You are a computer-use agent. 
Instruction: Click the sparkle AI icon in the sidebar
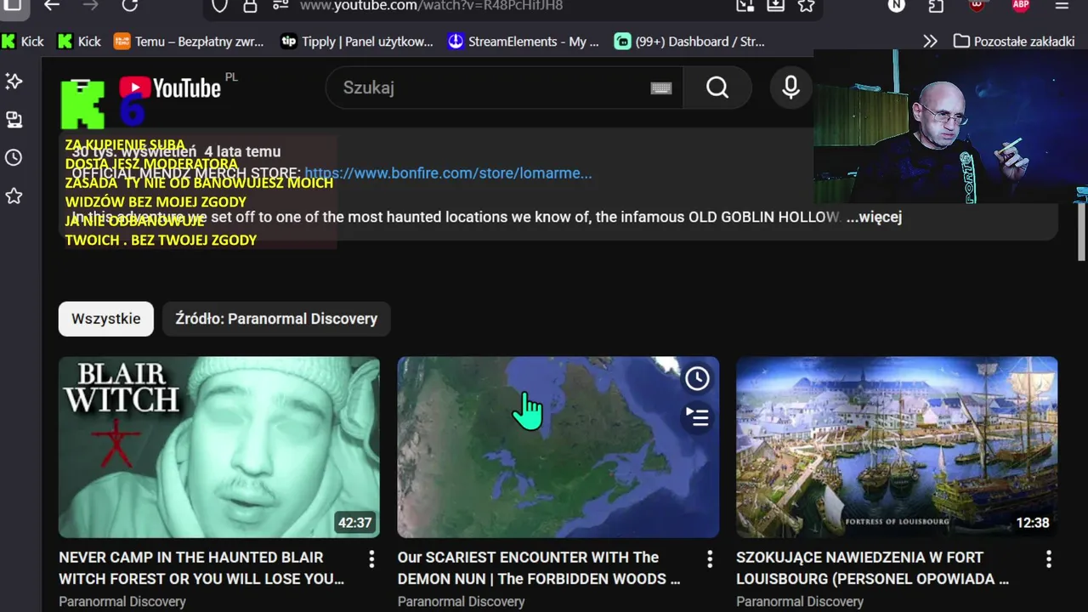pos(14,81)
